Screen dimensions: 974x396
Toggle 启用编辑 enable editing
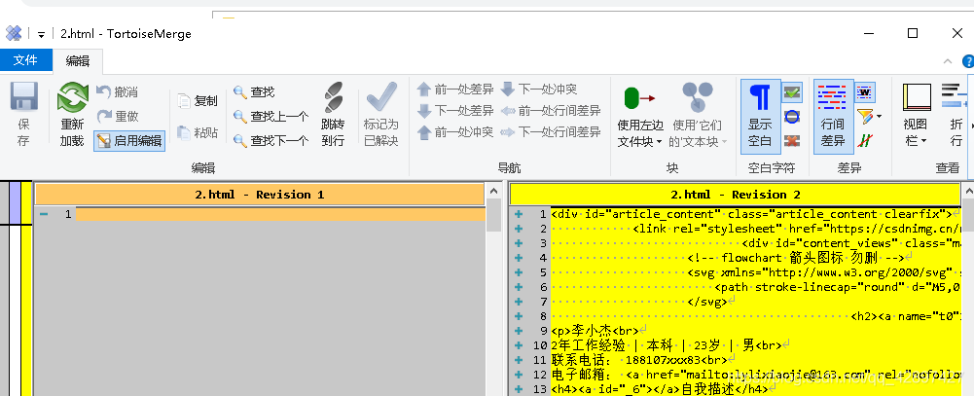129,140
